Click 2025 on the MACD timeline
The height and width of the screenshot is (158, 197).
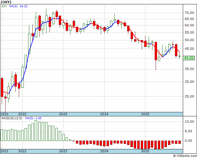click(145, 151)
